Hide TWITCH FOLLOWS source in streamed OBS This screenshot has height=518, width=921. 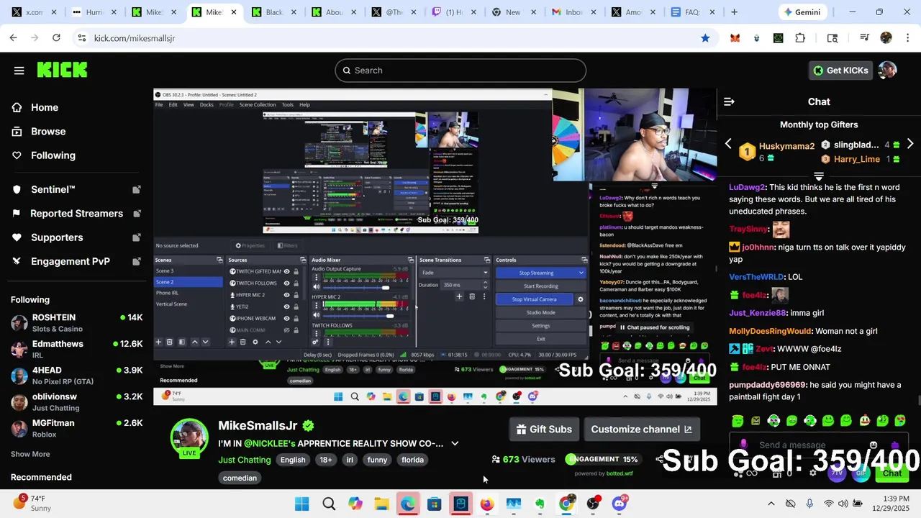pos(286,283)
